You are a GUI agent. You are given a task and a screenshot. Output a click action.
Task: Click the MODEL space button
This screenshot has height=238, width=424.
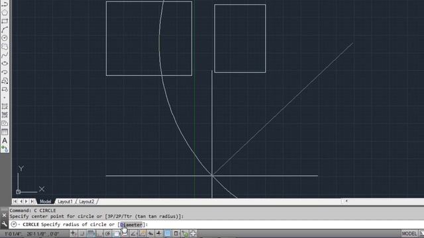click(409, 233)
